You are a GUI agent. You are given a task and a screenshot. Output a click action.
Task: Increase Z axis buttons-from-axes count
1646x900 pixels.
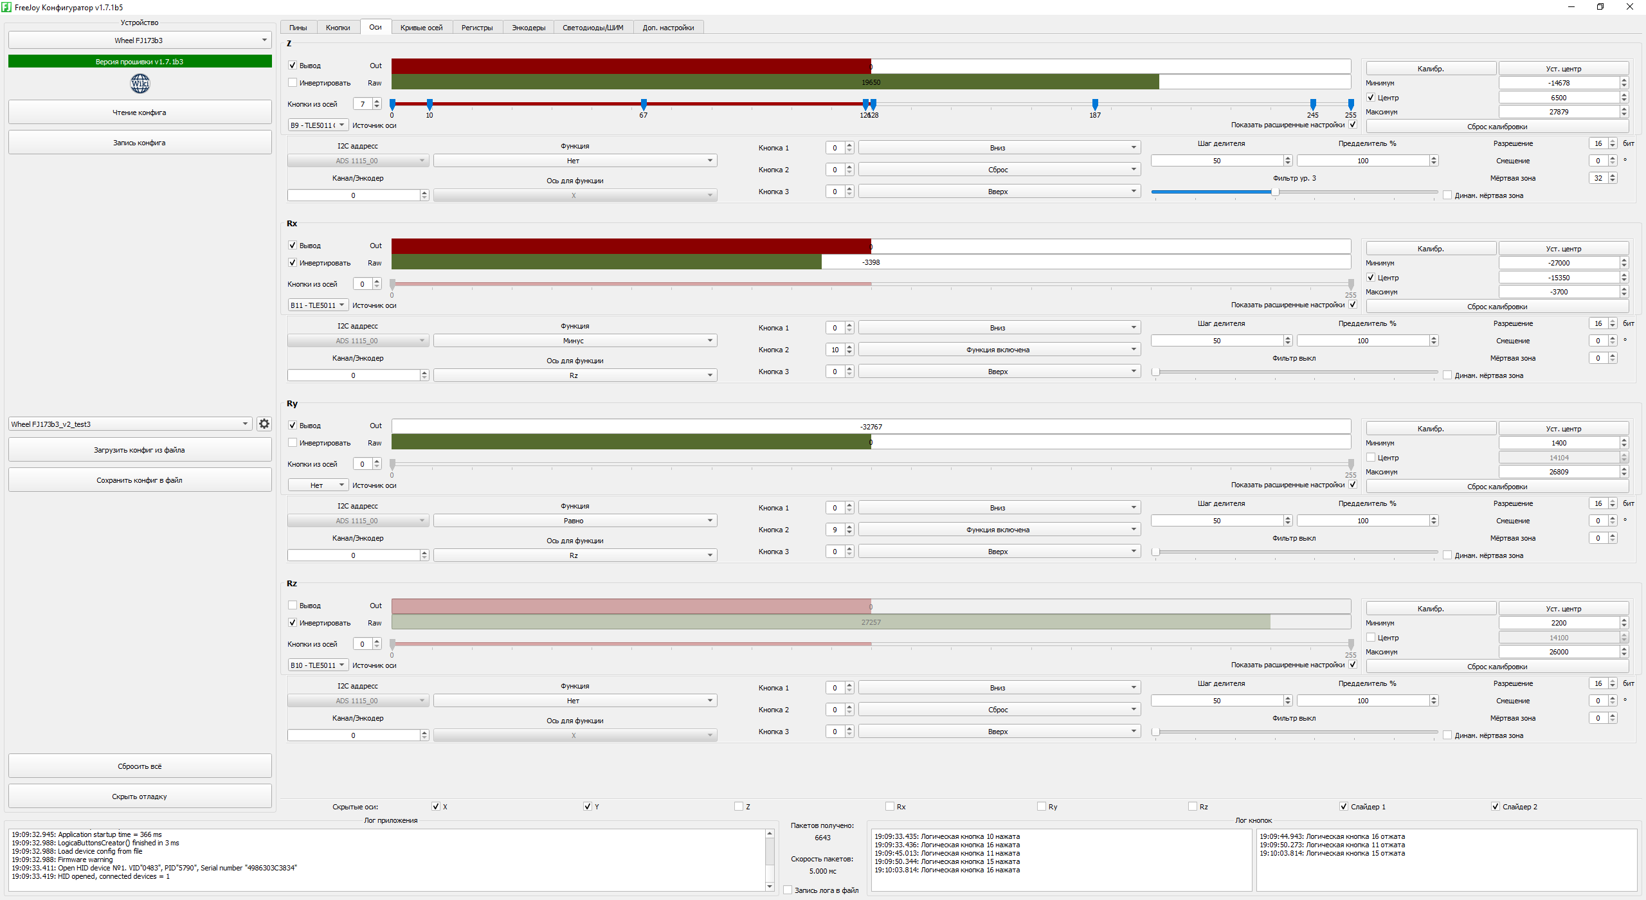click(377, 101)
